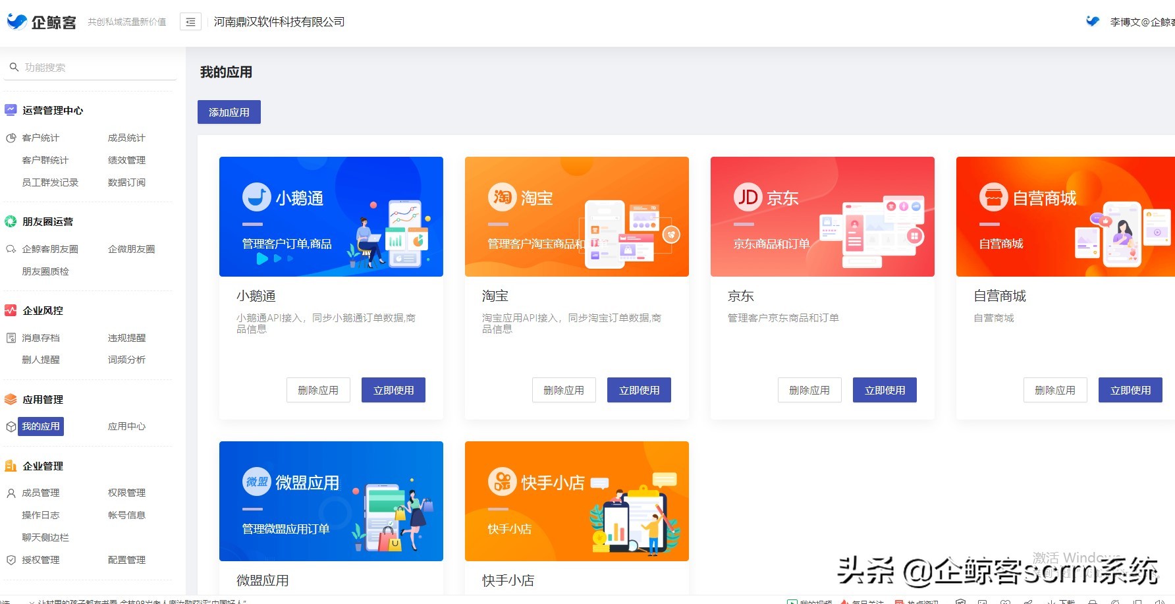This screenshot has height=604, width=1175.
Task: Click the 运营管理中心 section icon
Action: point(11,110)
